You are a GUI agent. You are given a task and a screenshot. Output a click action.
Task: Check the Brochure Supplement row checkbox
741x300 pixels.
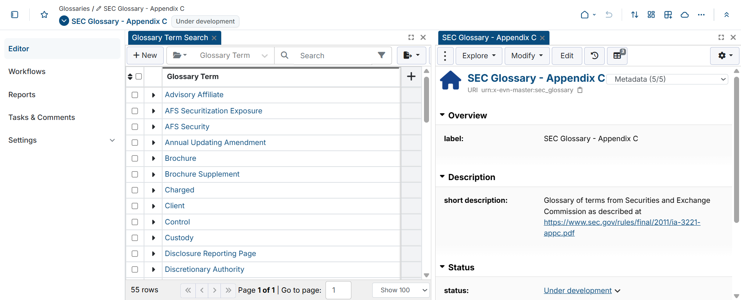pos(135,174)
